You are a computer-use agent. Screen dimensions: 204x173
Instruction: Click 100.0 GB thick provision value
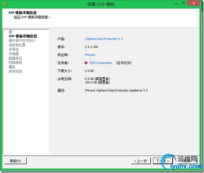[x=97, y=82]
